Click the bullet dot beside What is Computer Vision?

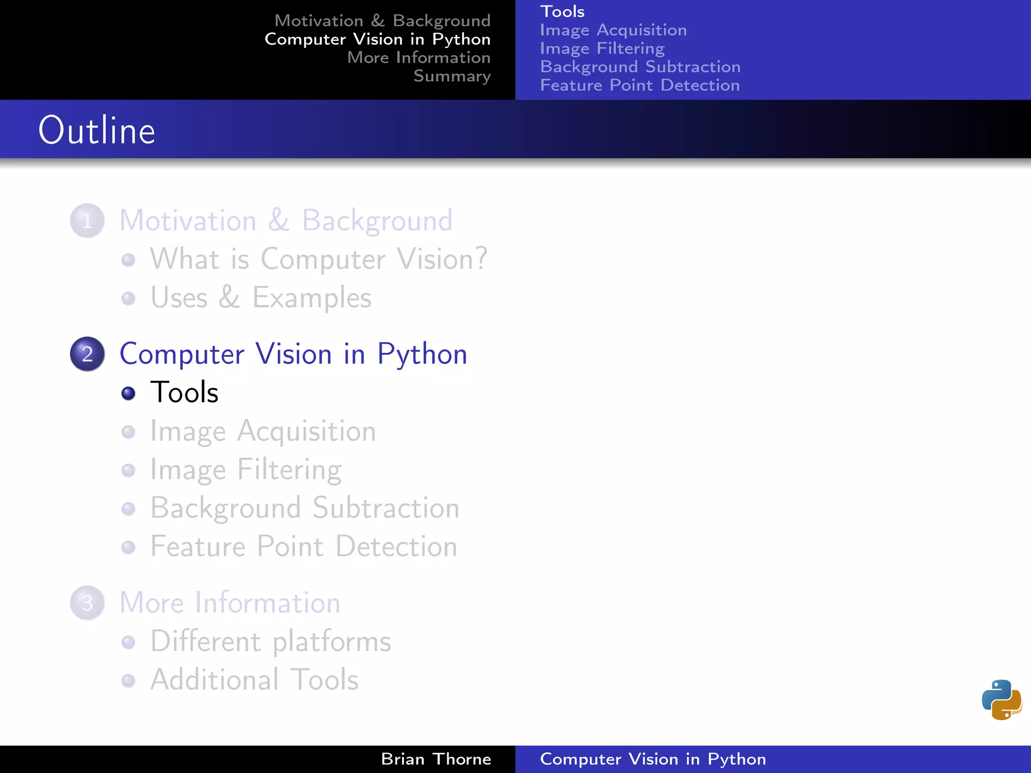pos(128,260)
